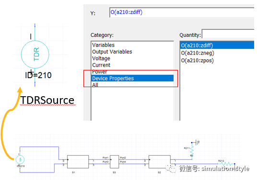The height and width of the screenshot is (180, 257).
Task: Pick the Power category
Action: (x=132, y=72)
